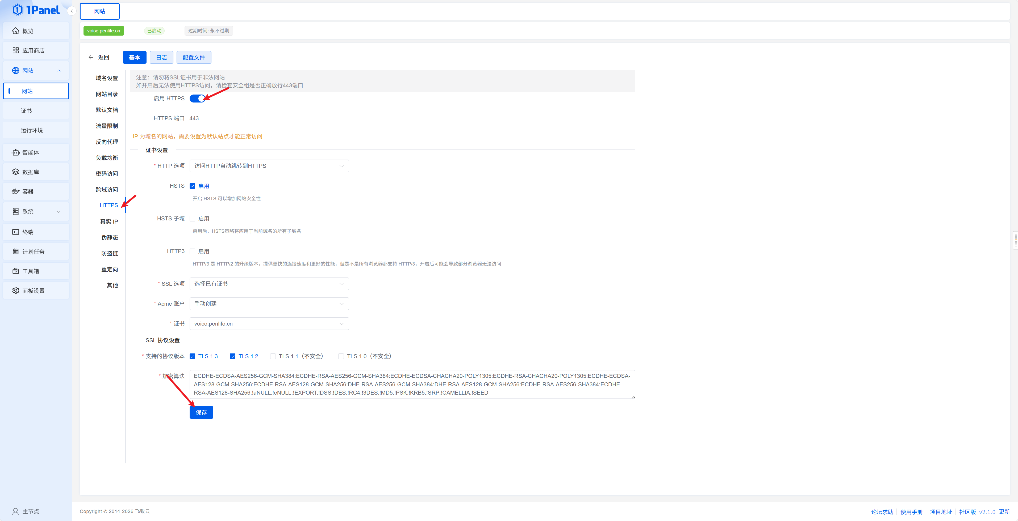Click the blue 保存 button

click(x=201, y=412)
